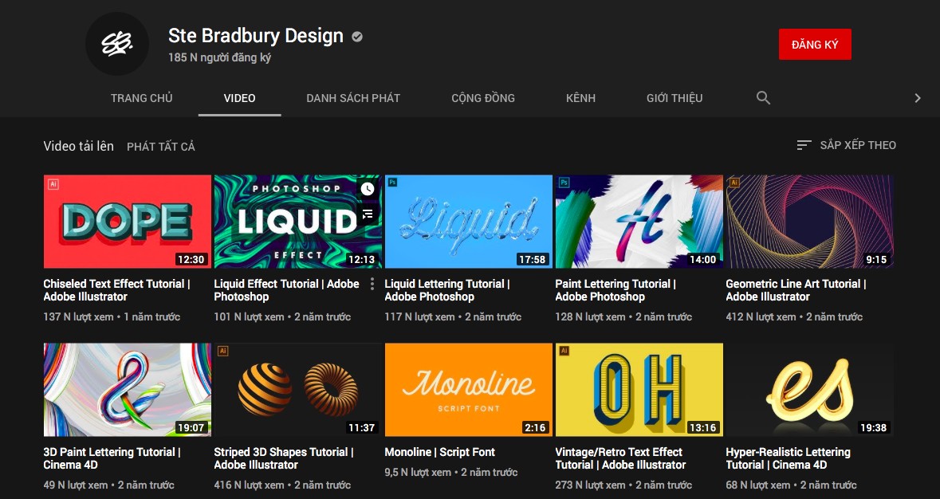The height and width of the screenshot is (499, 940).
Task: Open Hyper-Realistic Lettering Tutorial title link
Action: pyautogui.click(x=789, y=458)
